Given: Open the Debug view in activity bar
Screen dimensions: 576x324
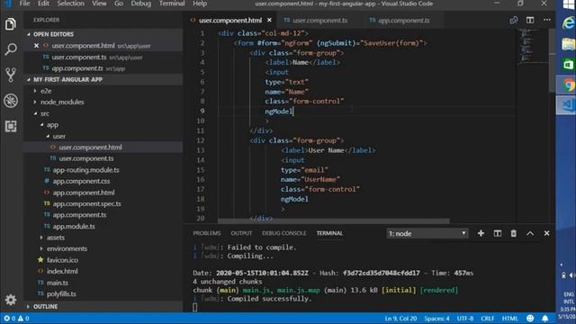Looking at the screenshot, I should click(x=11, y=101).
